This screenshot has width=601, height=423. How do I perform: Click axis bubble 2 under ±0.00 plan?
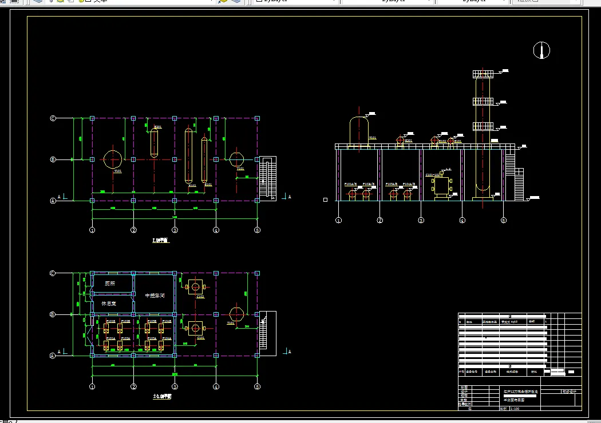[133, 386]
